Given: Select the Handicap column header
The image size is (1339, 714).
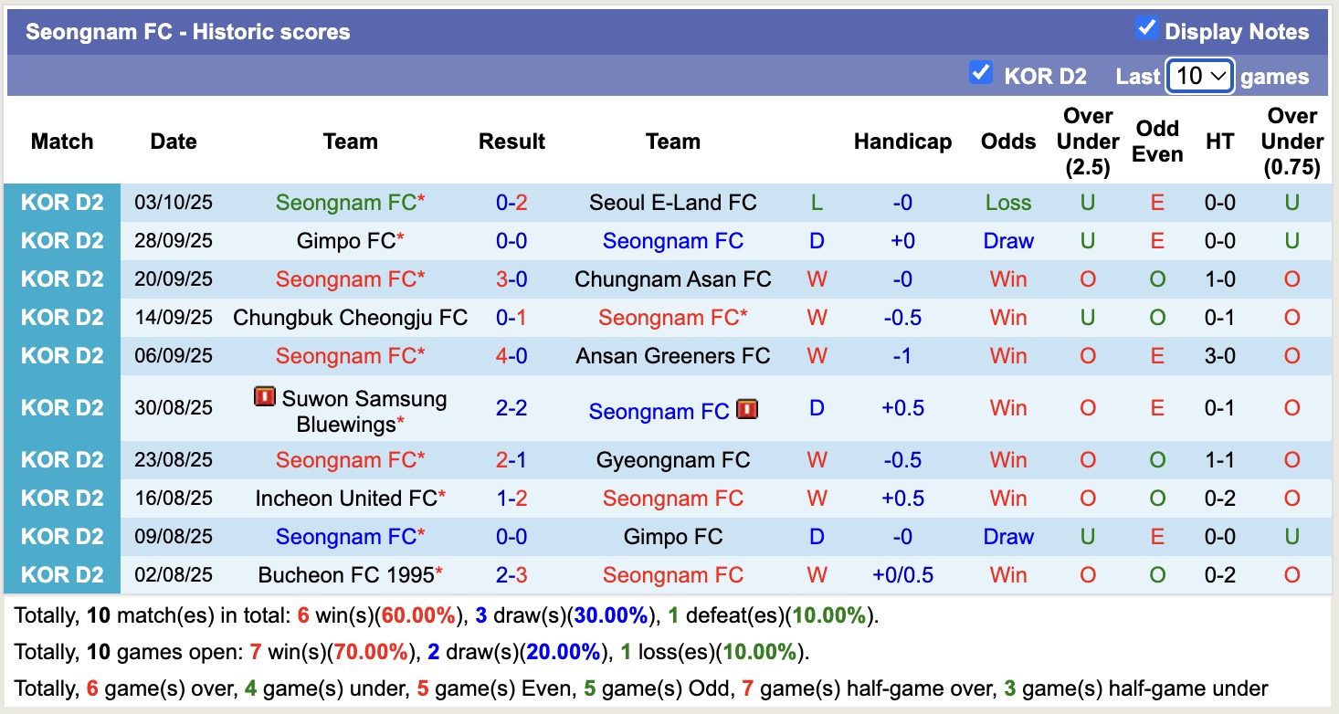Looking at the screenshot, I should click(902, 142).
